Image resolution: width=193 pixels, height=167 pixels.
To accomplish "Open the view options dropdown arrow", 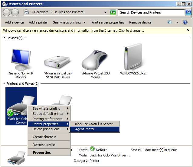I will click(177, 22).
